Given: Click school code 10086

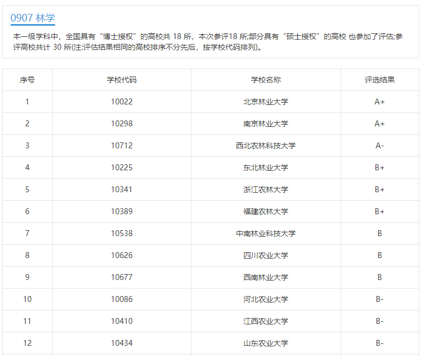Looking at the screenshot, I should click(121, 299).
